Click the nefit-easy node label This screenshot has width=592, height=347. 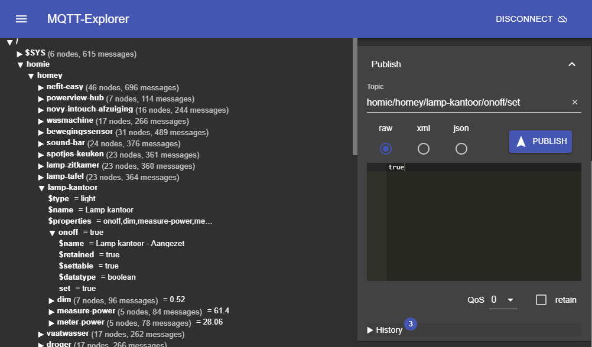click(64, 87)
